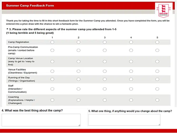Select rating 3 for Running of the Day
This screenshot has width=177, height=133.
105,79
